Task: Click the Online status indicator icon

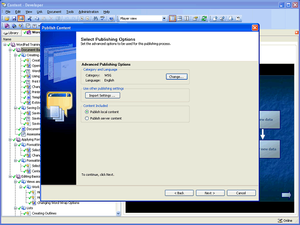Action: [x=280, y=221]
